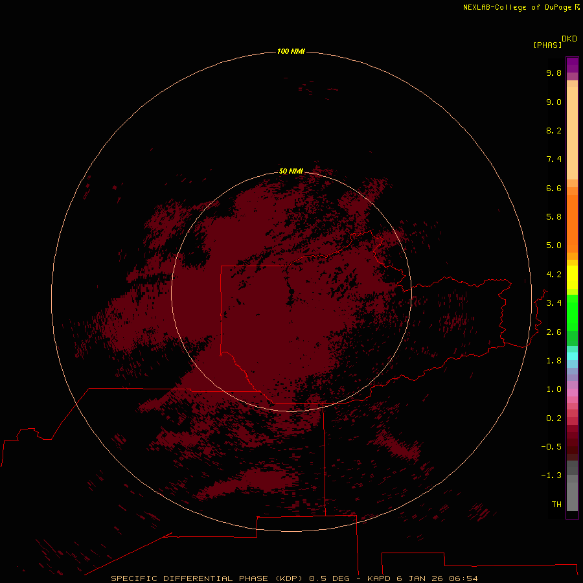The width and height of the screenshot is (583, 583).
Task: Click the light peach segment of color bar
Action: point(572,133)
